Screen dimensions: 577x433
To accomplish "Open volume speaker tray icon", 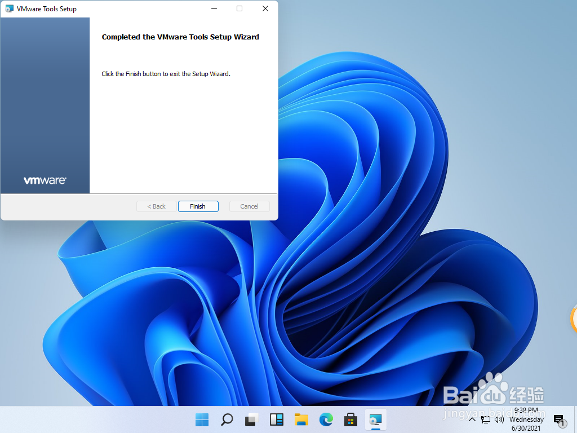I will (x=499, y=419).
